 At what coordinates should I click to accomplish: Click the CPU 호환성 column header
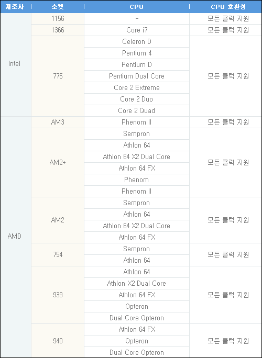[x=228, y=7]
